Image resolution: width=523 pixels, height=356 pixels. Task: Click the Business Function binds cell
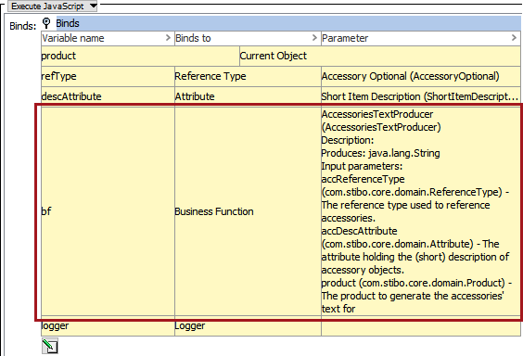[248, 211]
